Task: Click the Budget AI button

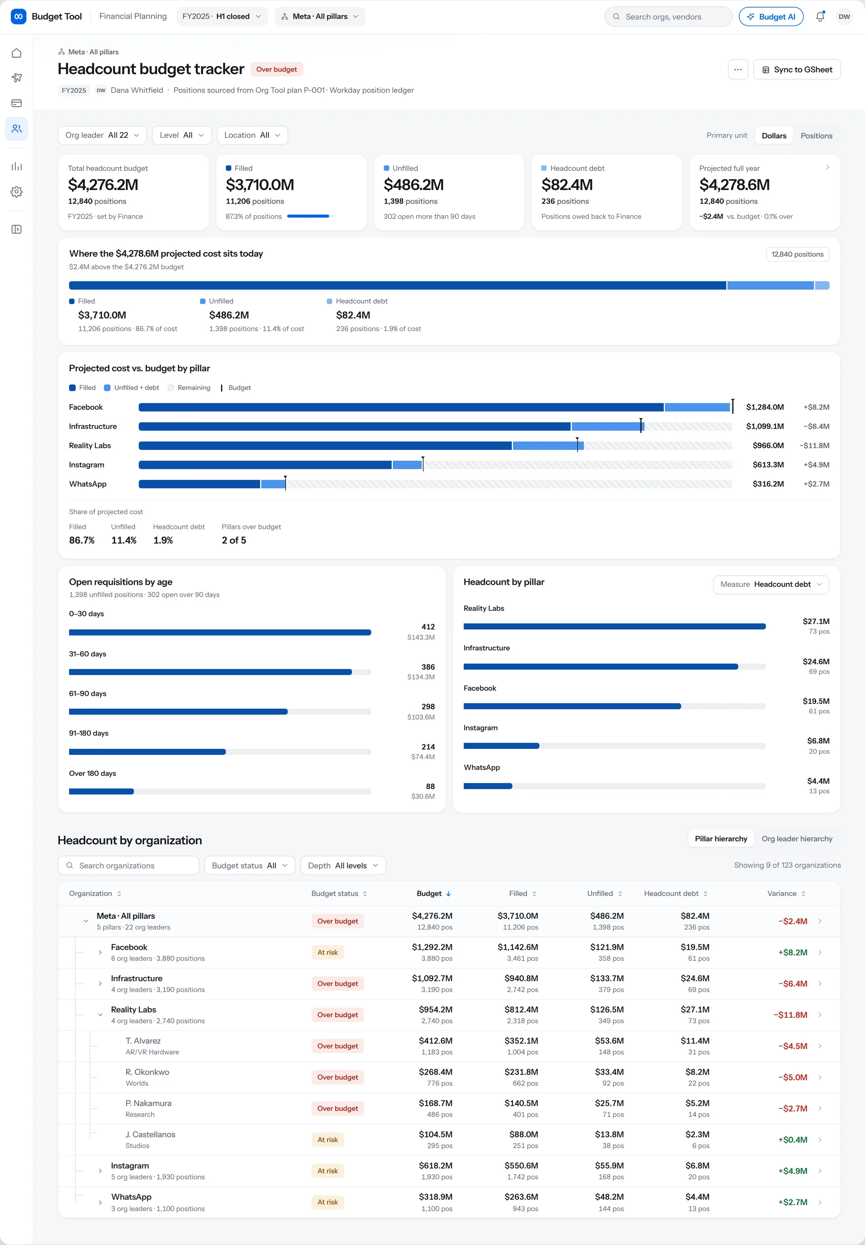Action: [771, 17]
